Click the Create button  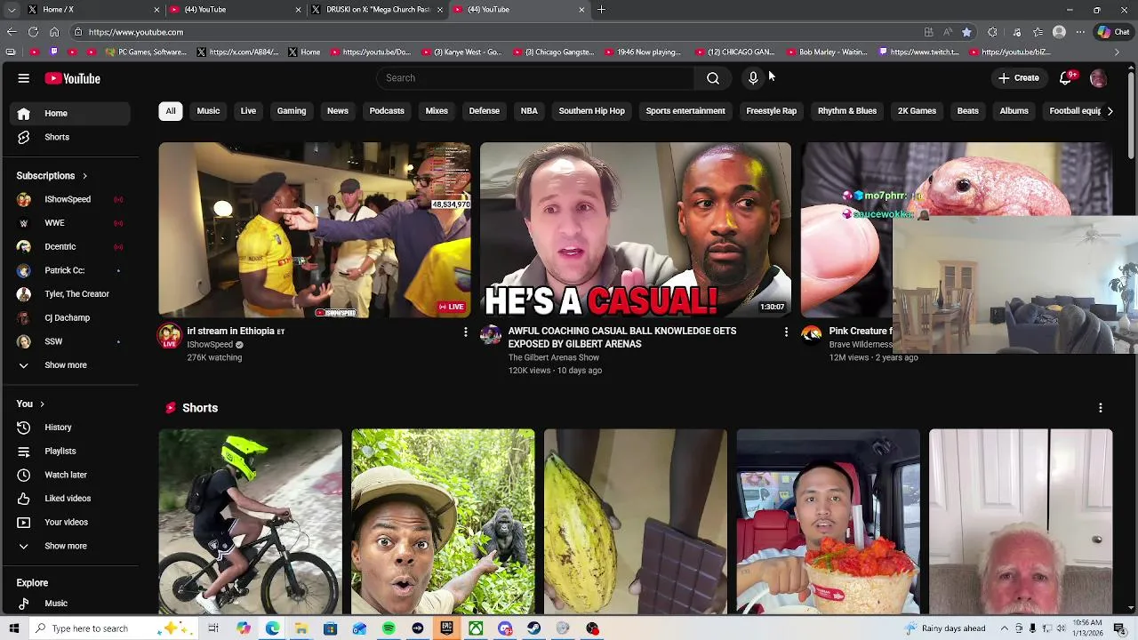1019,78
